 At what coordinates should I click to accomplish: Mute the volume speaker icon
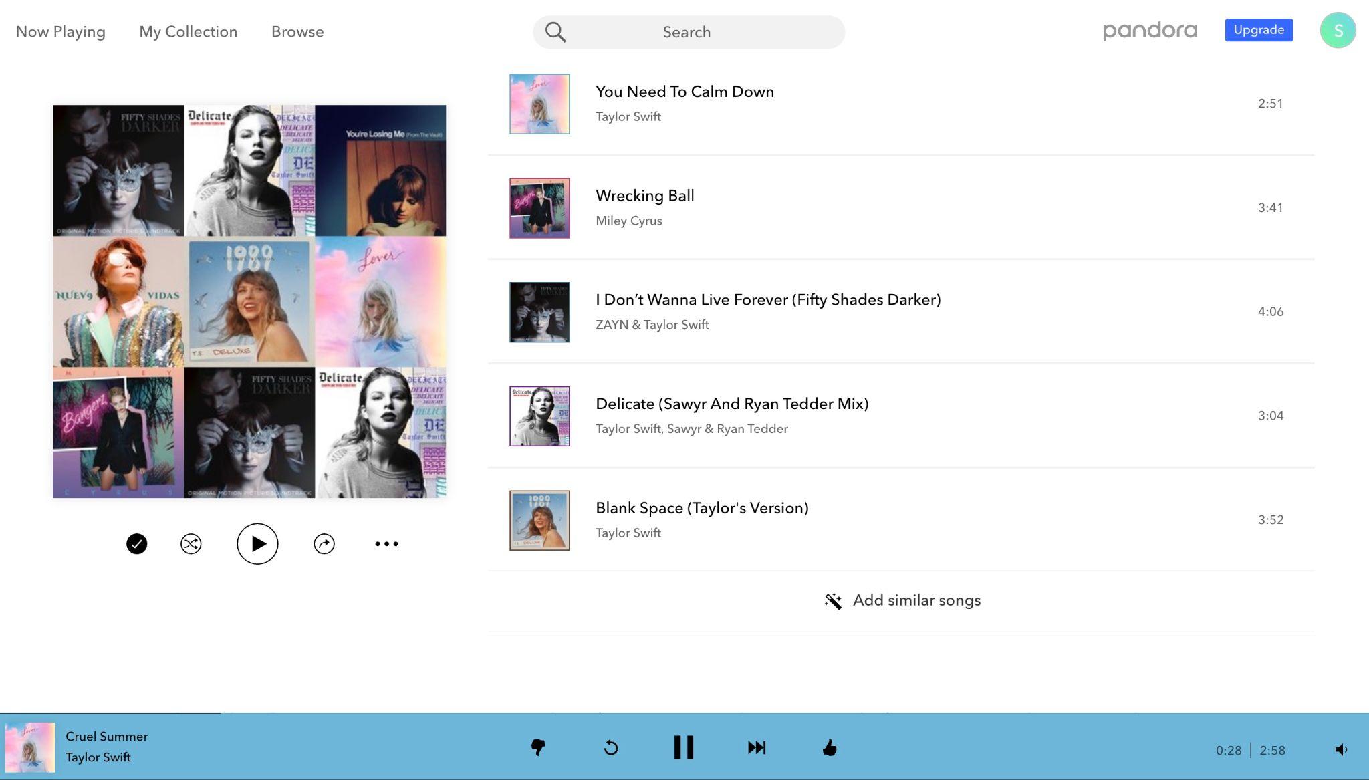tap(1341, 749)
